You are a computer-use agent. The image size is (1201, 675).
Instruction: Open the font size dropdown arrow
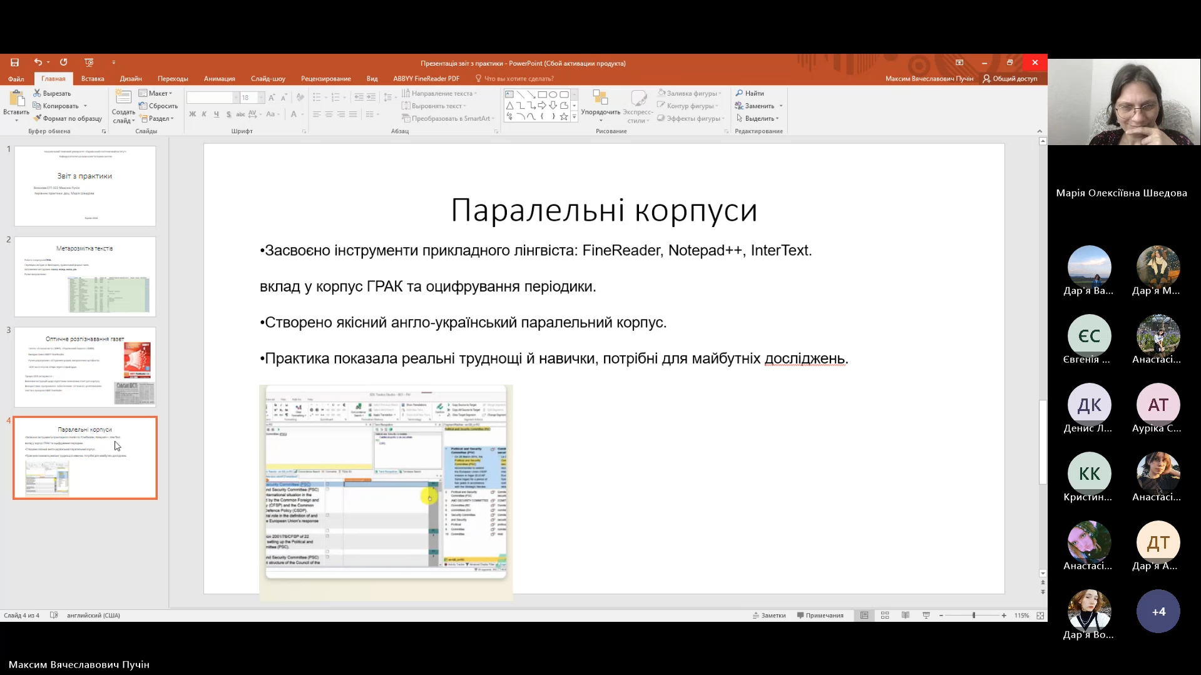pos(261,98)
